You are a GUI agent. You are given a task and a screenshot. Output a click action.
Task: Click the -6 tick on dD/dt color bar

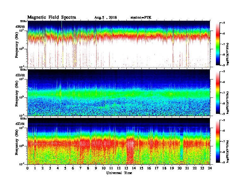point(223,82)
